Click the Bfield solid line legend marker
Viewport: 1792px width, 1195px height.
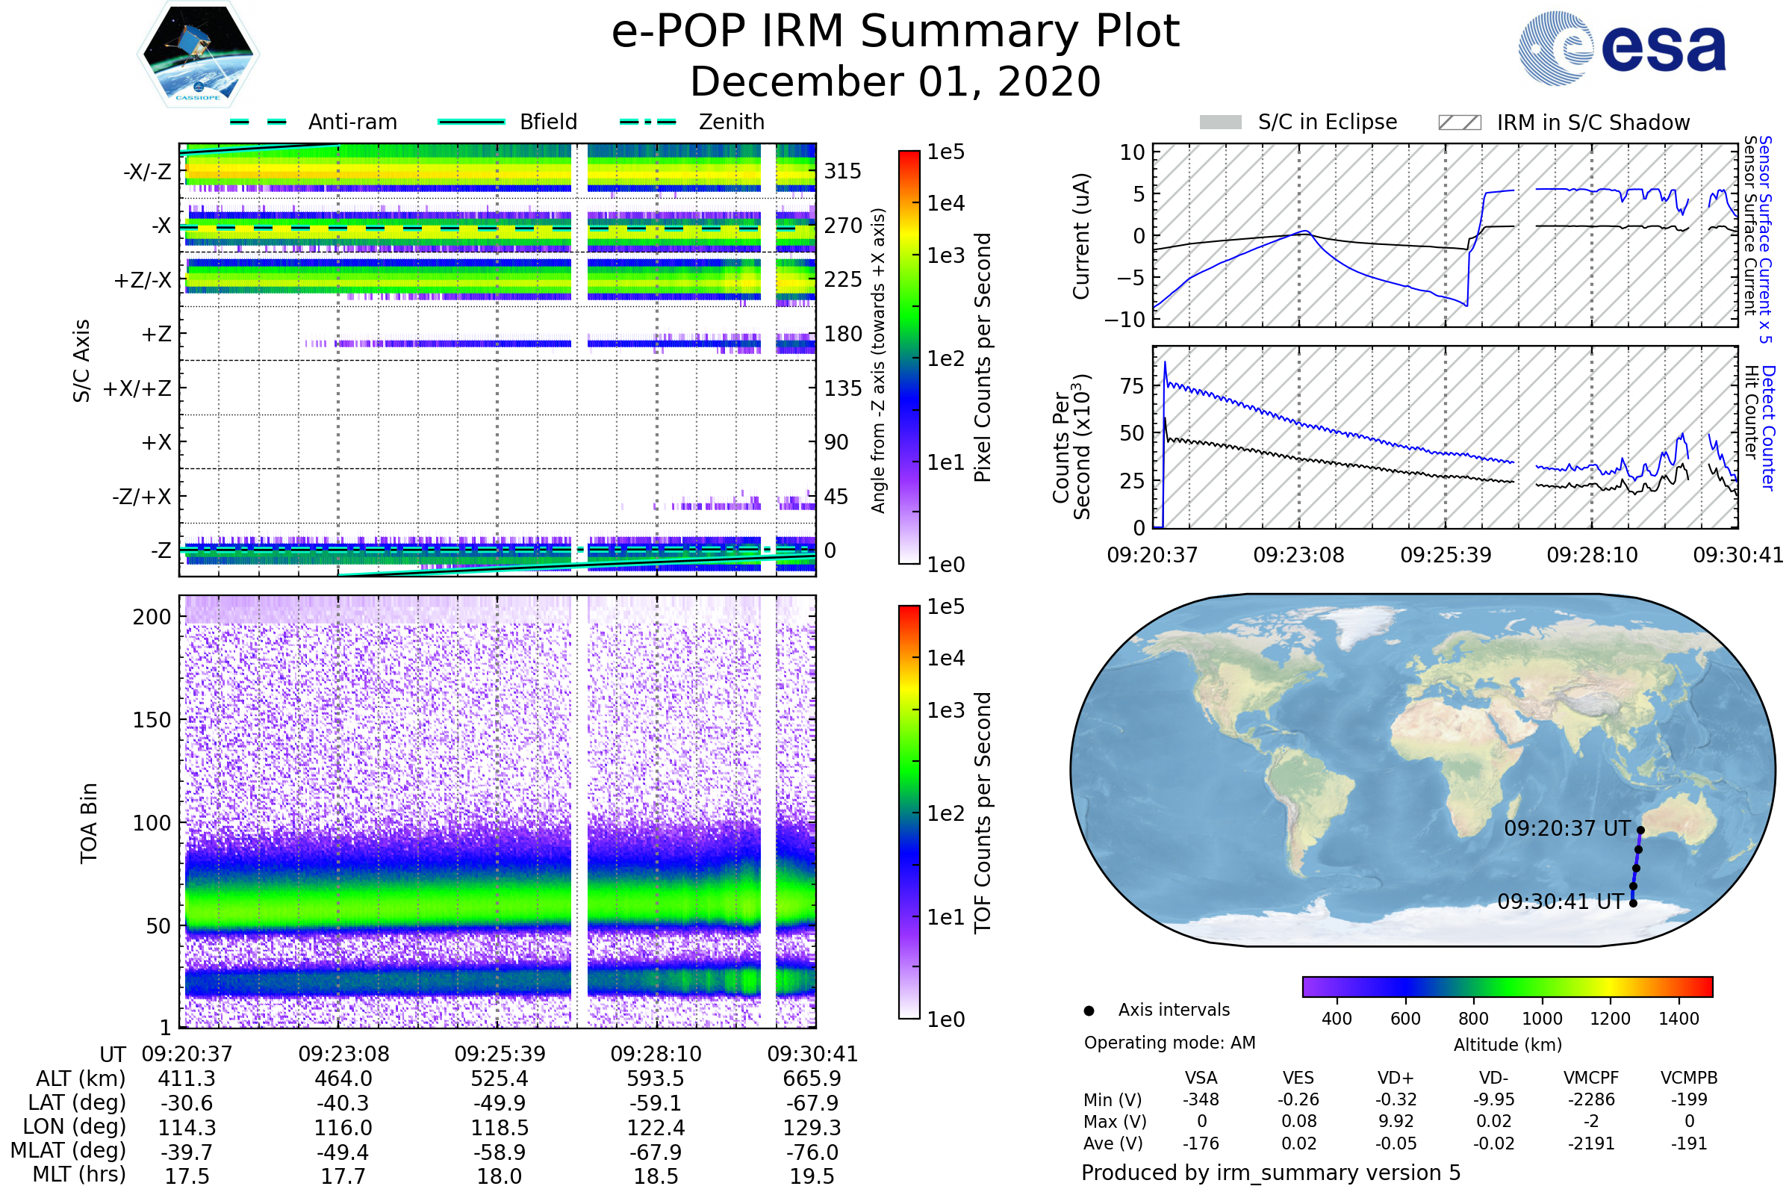coord(472,122)
